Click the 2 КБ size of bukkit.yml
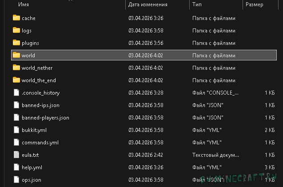This screenshot has height=187, width=283. [x=270, y=130]
